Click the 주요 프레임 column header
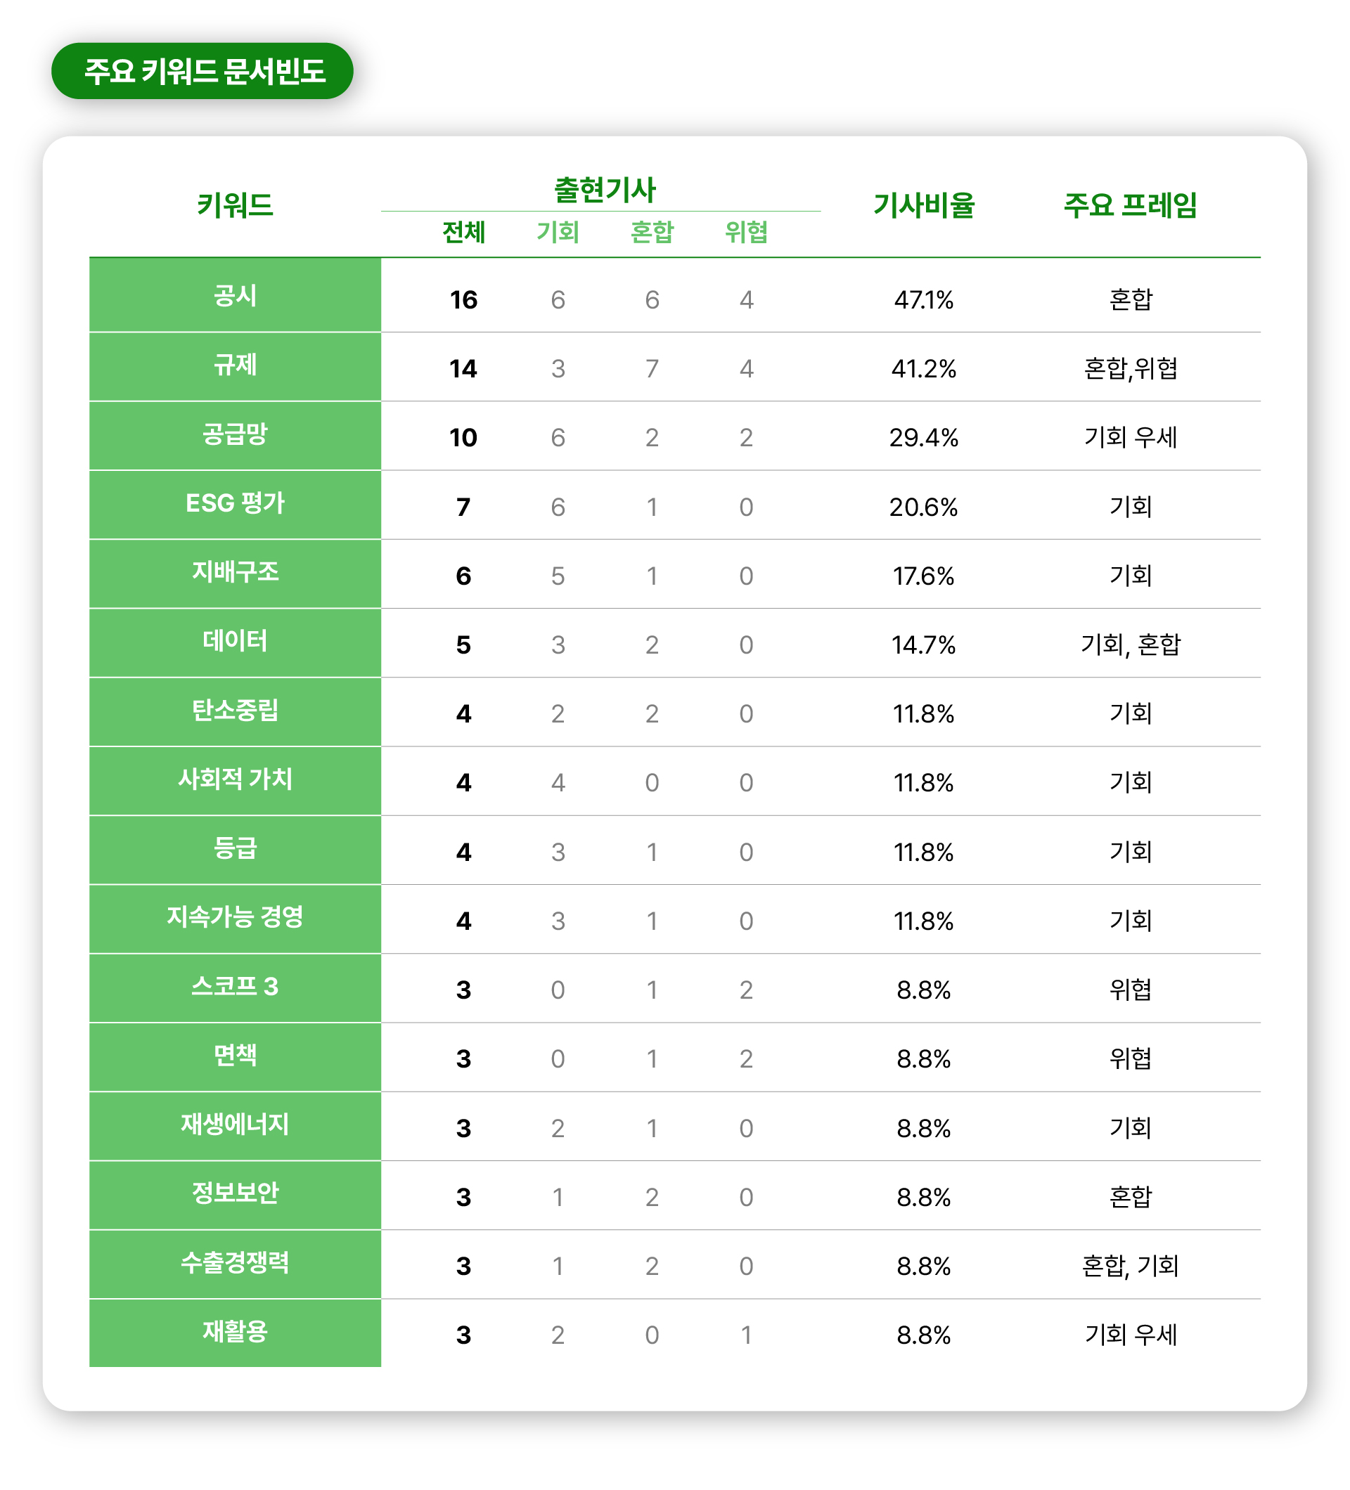 coord(1131,205)
